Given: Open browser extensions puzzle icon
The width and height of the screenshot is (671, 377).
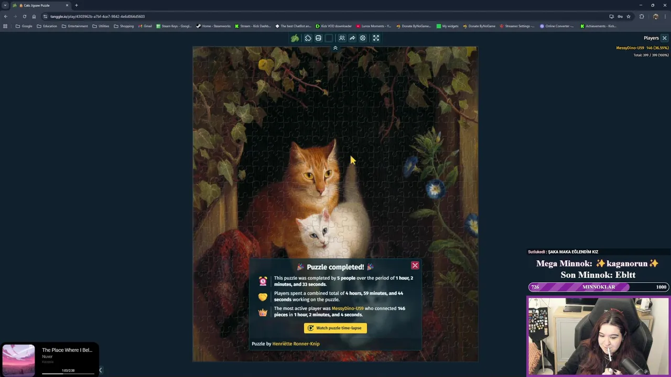Looking at the screenshot, I should click(642, 16).
